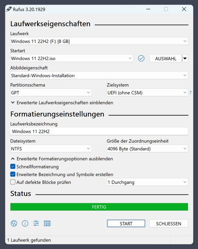Uncheck Erweiterte Bezeichnung und Symbole erstellen

(x=13, y=175)
